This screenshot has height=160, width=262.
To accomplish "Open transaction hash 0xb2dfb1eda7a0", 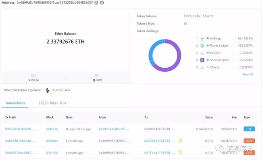I will pyautogui.click(x=21, y=141).
